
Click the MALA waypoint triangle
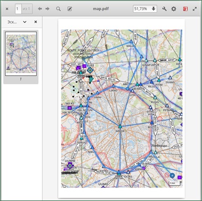tap(131, 42)
